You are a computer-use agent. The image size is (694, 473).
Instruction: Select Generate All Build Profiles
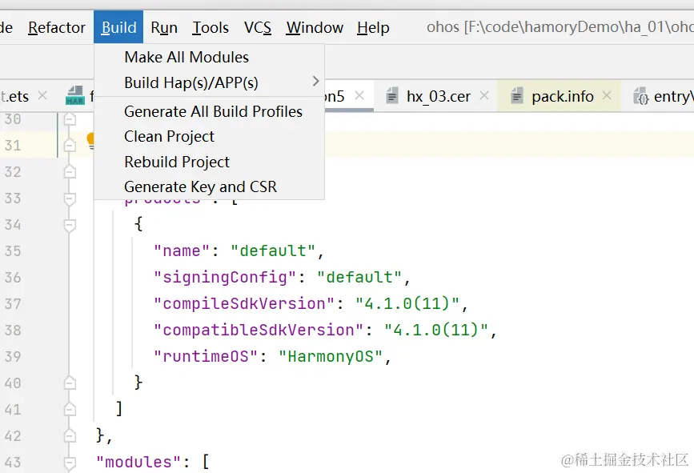(209, 111)
